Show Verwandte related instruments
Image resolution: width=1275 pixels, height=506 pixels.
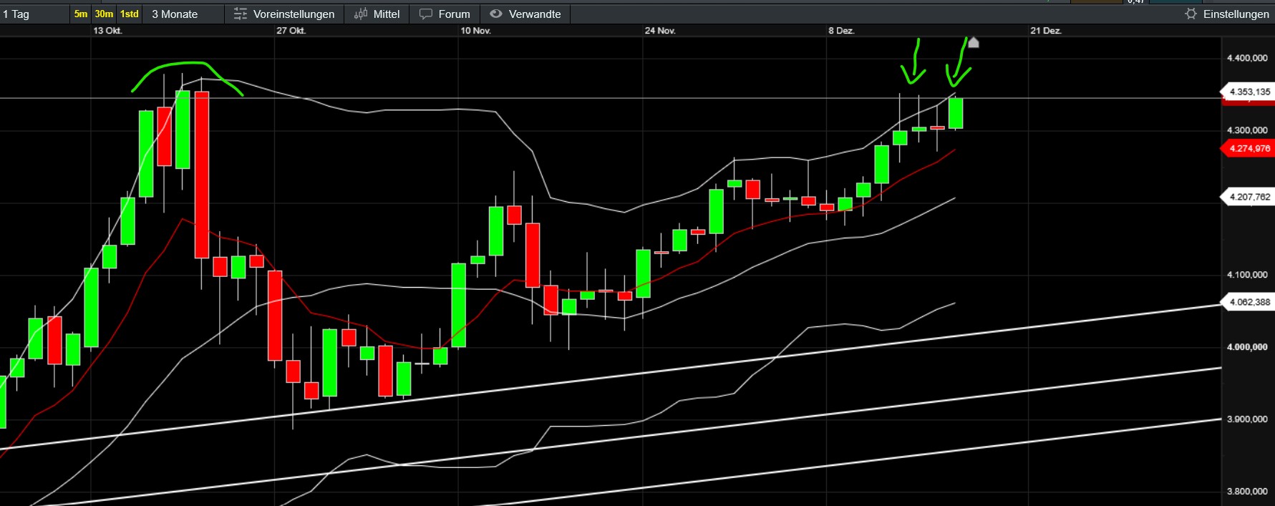coord(525,14)
